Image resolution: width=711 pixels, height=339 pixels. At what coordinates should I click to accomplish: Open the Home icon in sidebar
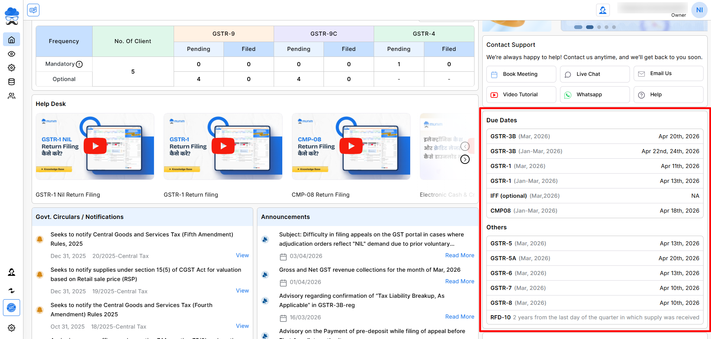(x=12, y=39)
